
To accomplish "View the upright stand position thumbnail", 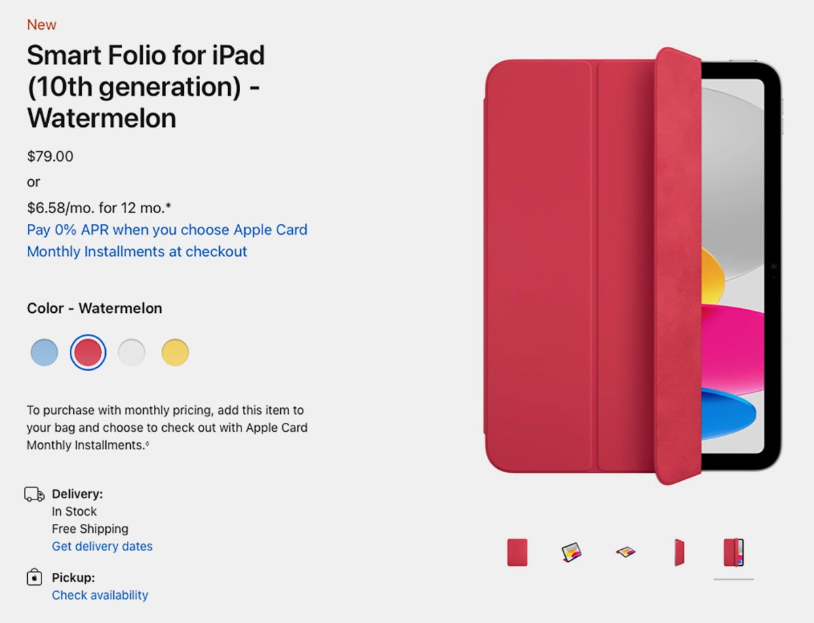I will [571, 552].
